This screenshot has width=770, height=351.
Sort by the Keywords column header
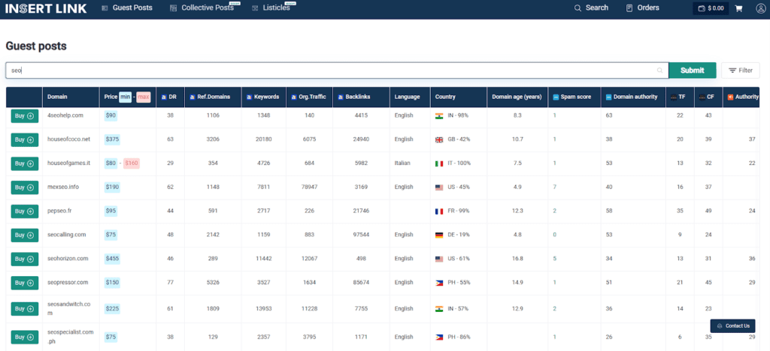click(x=262, y=97)
